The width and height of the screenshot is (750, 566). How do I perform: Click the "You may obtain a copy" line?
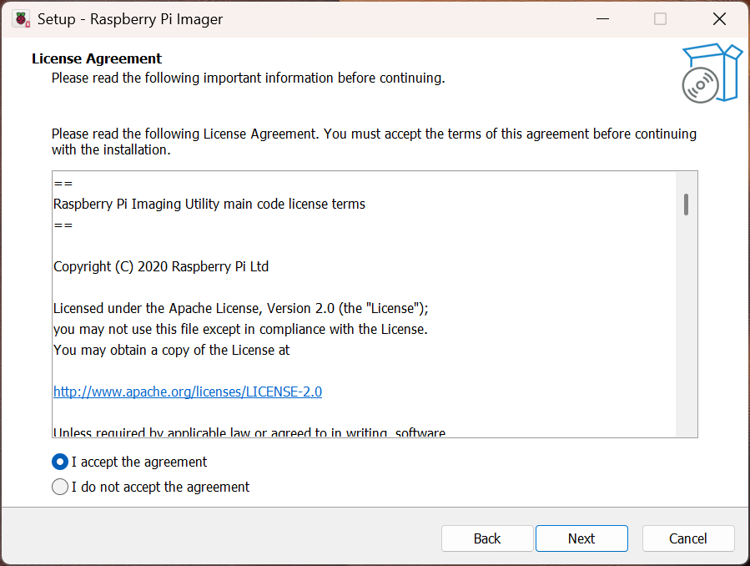coord(171,350)
